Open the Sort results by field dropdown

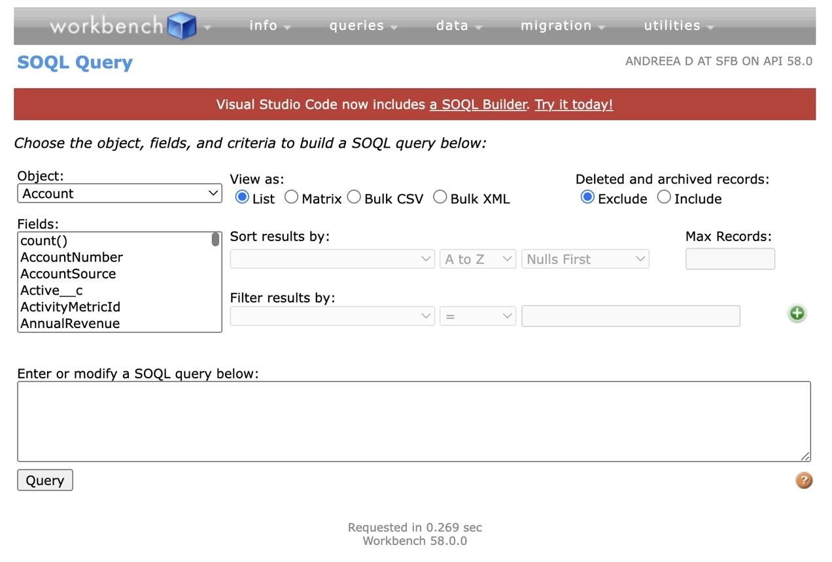tap(332, 259)
